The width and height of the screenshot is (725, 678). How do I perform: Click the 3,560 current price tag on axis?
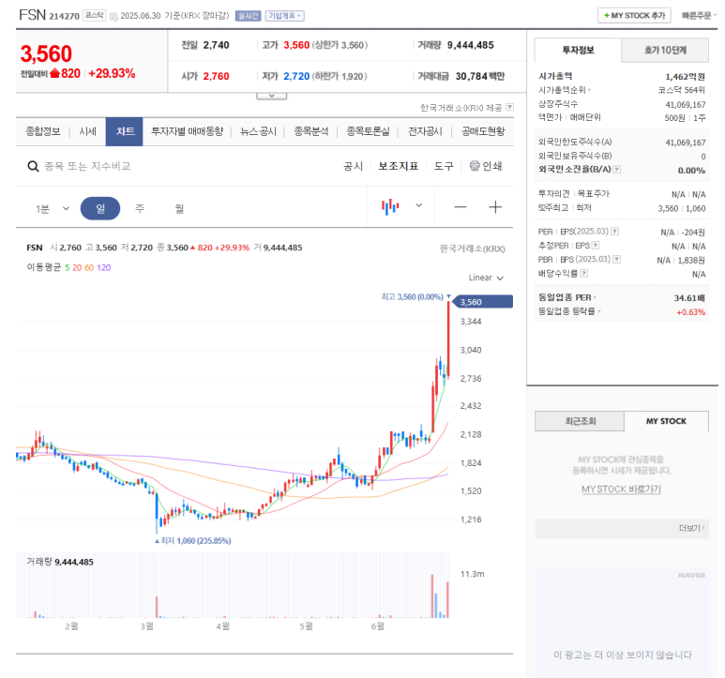coord(482,302)
